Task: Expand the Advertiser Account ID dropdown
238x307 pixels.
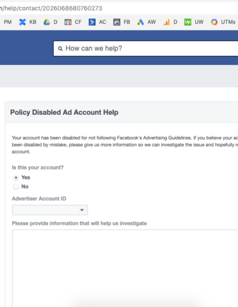Action: click(50, 210)
